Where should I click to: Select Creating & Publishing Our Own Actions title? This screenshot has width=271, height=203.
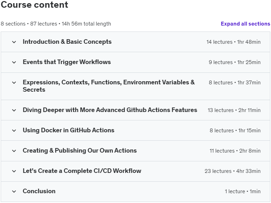[80, 150]
